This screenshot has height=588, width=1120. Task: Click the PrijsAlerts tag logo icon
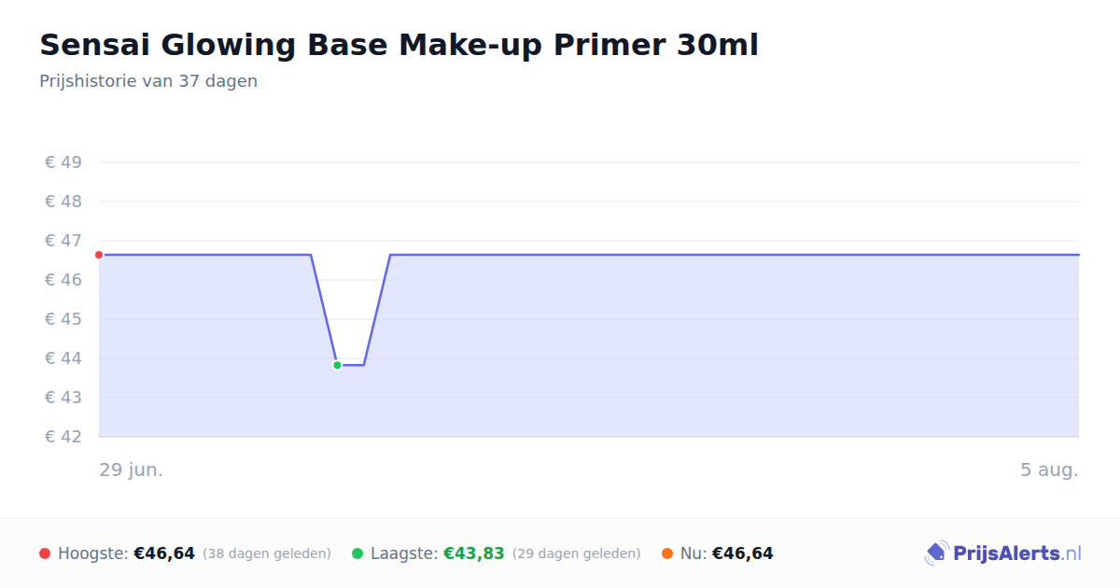click(x=937, y=553)
